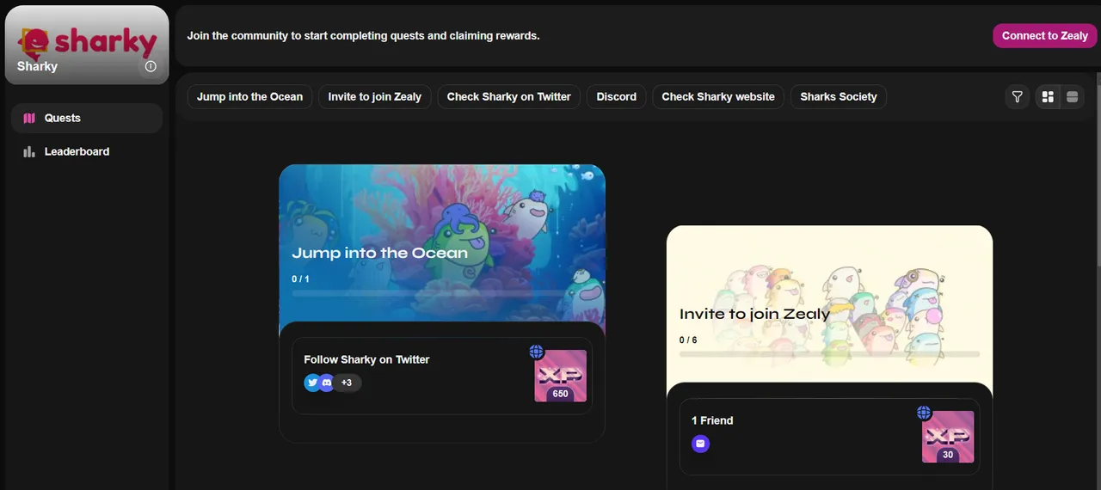This screenshot has height=490, width=1101.
Task: Click the Discord icon in Follow Sharky quest
Action: point(327,383)
